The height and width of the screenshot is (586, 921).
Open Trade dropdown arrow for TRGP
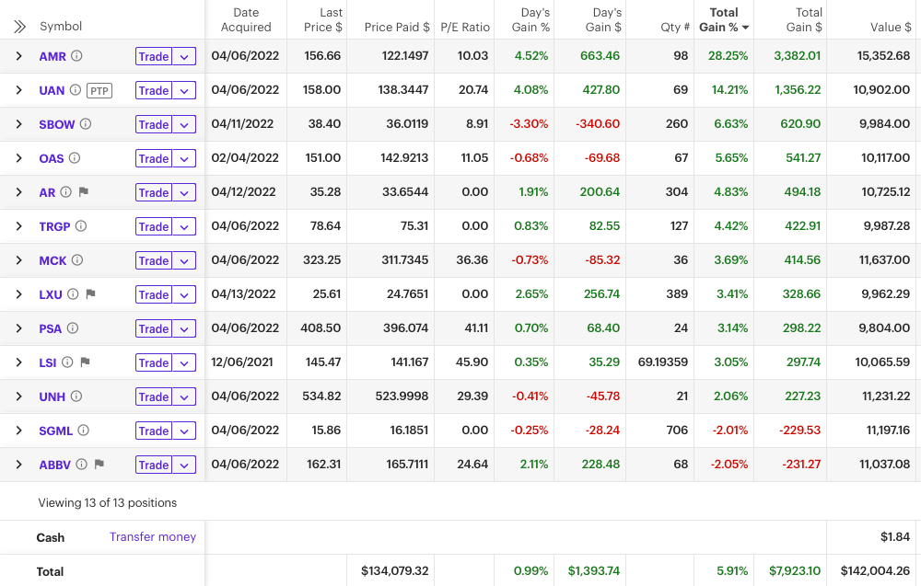(x=184, y=226)
